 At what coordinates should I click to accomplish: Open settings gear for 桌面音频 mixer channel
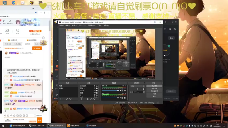point(125,90)
